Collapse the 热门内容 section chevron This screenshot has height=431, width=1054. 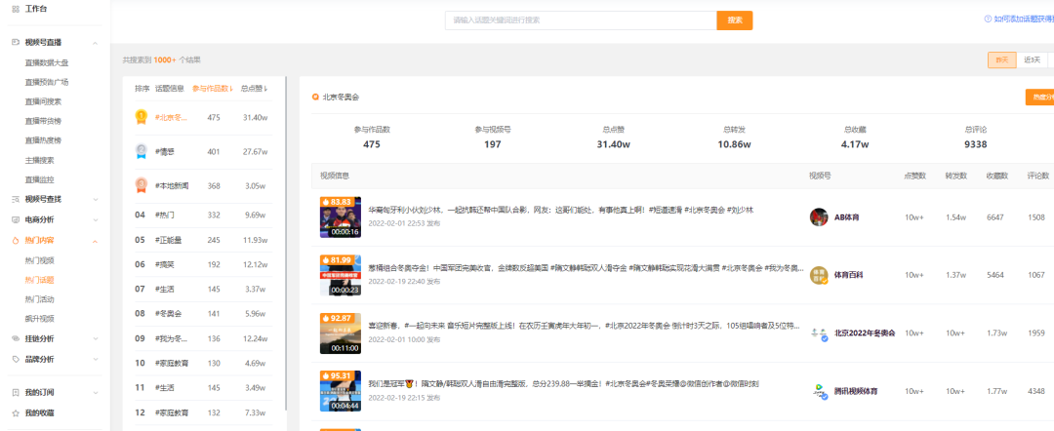[94, 240]
